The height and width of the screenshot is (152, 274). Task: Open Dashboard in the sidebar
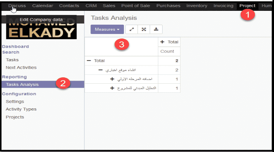point(15,47)
